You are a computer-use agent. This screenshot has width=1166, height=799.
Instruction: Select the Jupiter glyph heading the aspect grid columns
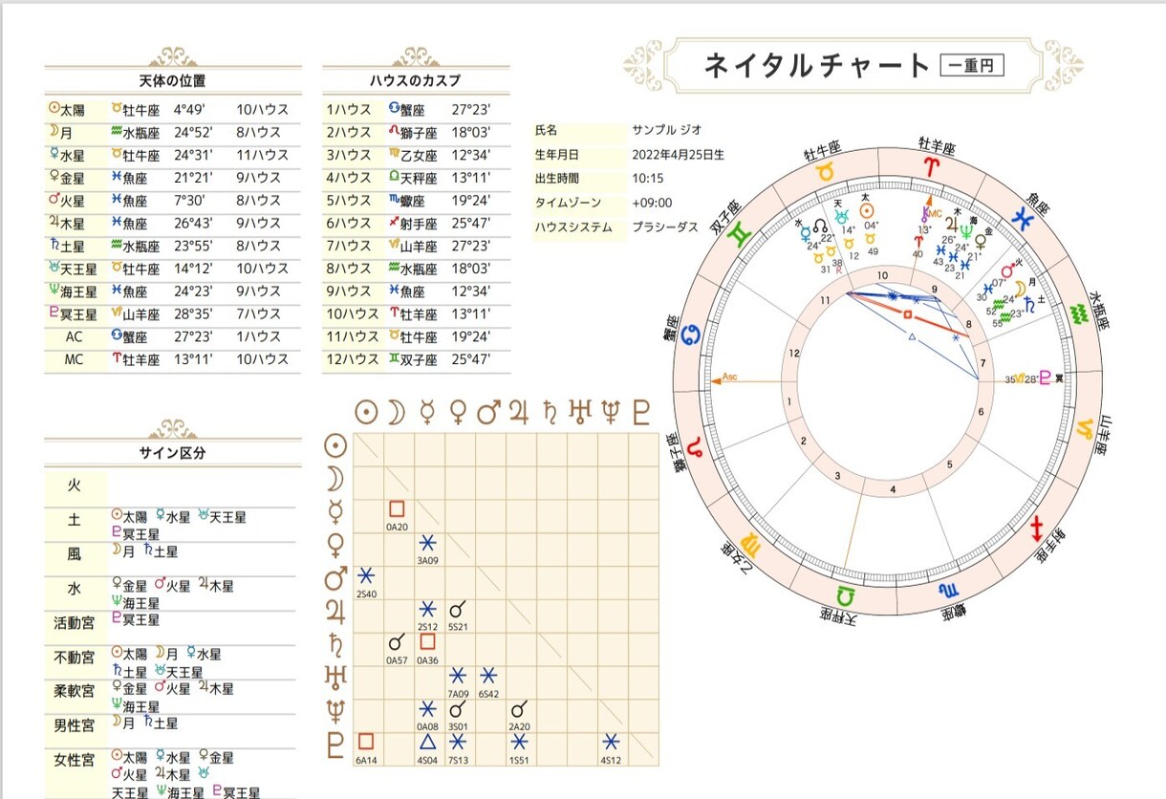(519, 412)
